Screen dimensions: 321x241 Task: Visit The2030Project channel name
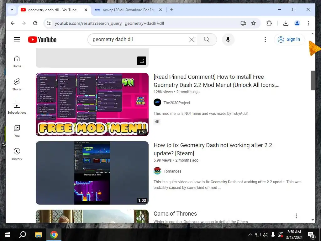(177, 103)
